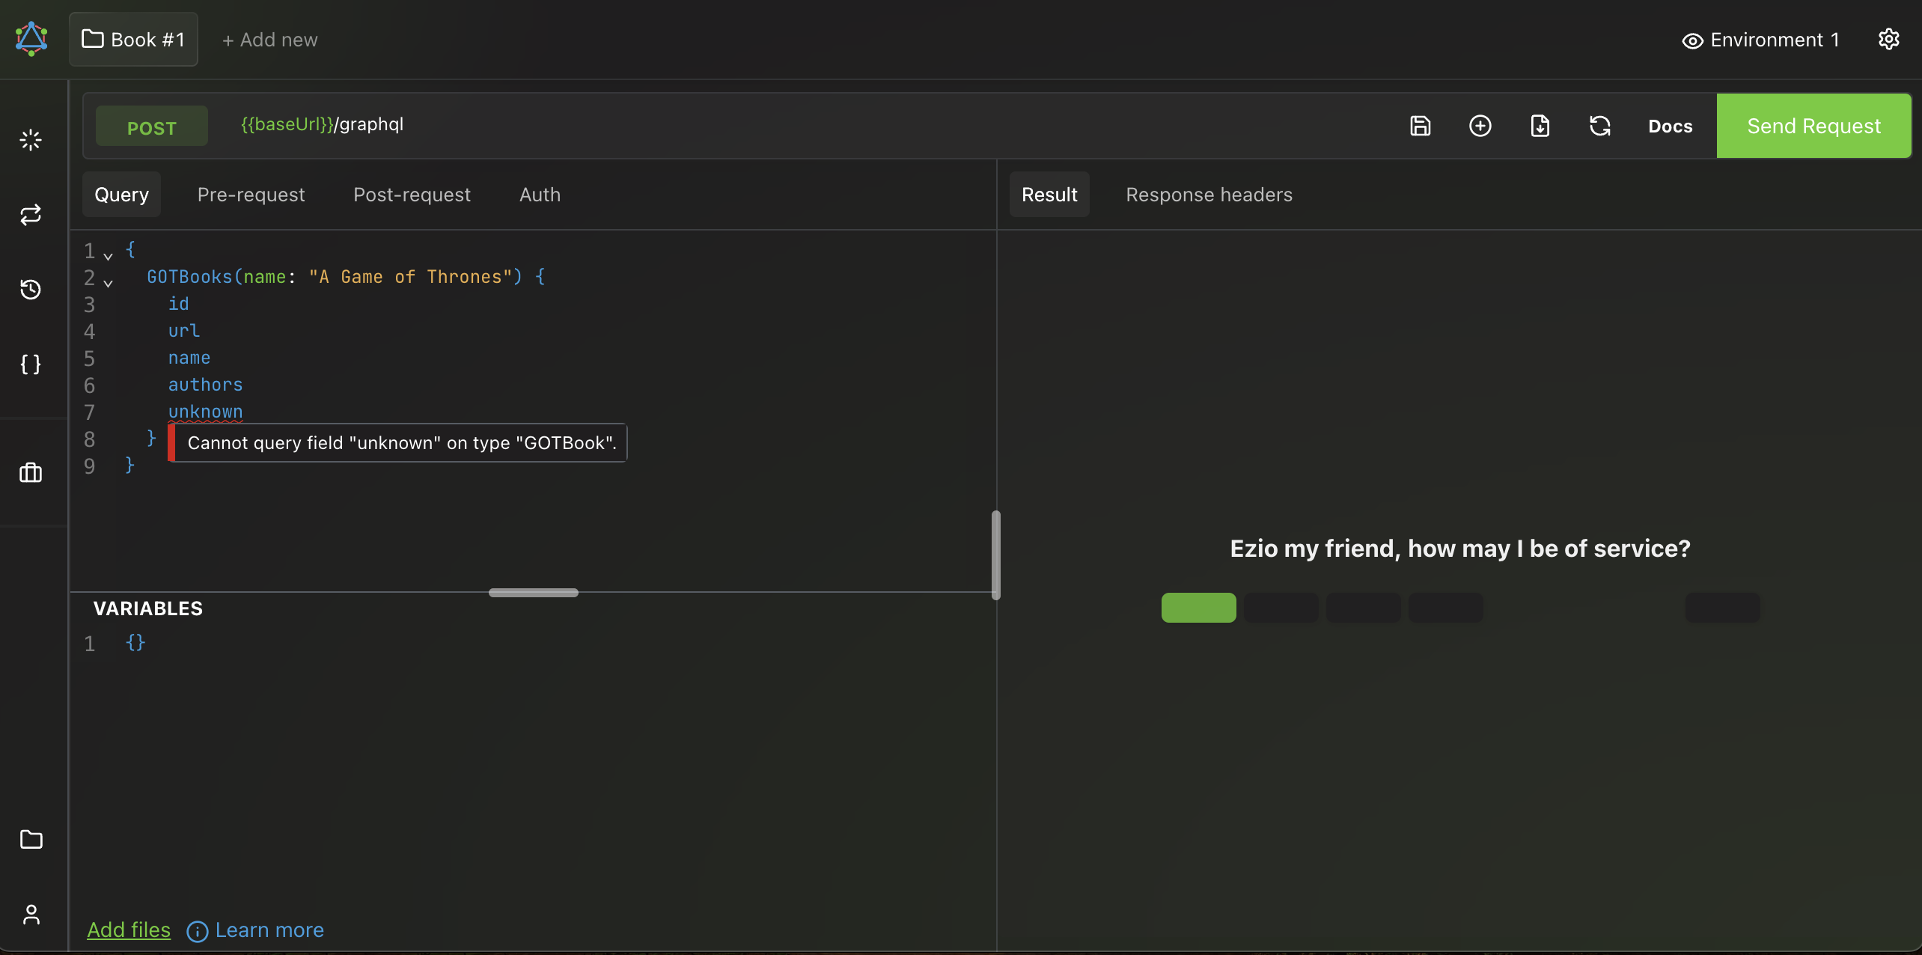Toggle the Environment 1 eye indicator
This screenshot has width=1922, height=955.
coord(1692,40)
